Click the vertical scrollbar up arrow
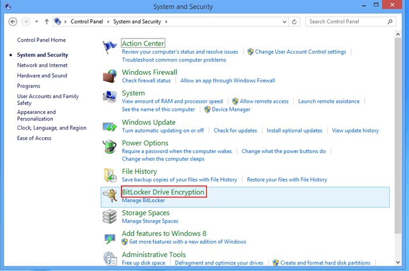The width and height of the screenshot is (409, 271). click(398, 34)
